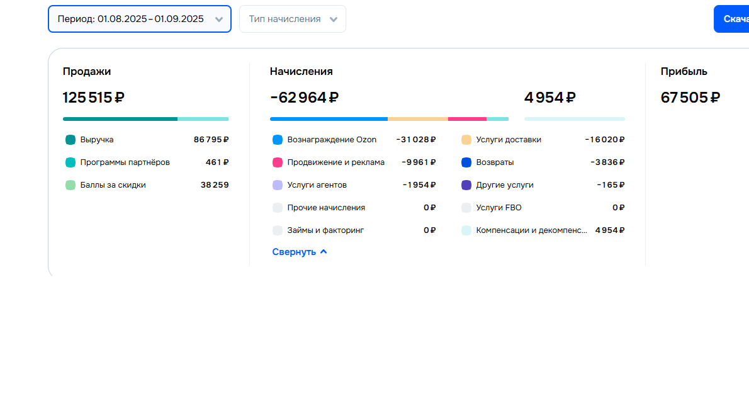Collapse details with Свернуть link
The image size is (749, 408).
point(300,252)
